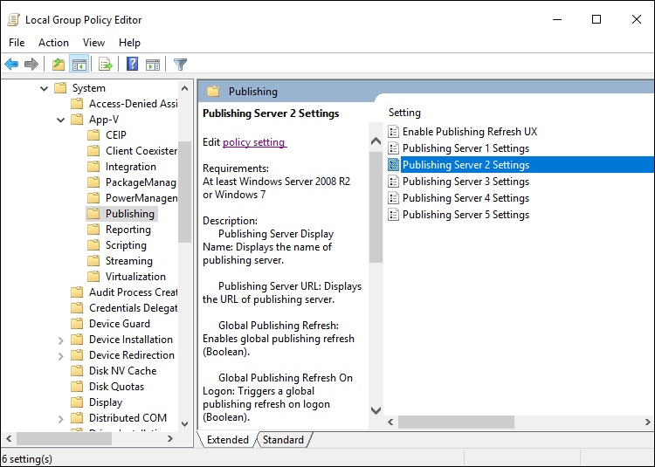
Task: Toggle Show/Hide Console Tree icon
Action: pyautogui.click(x=79, y=64)
